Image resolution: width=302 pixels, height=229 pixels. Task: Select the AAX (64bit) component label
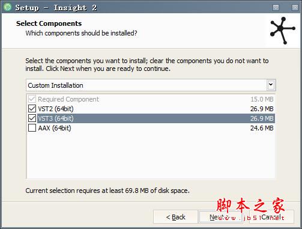[x=55, y=128]
